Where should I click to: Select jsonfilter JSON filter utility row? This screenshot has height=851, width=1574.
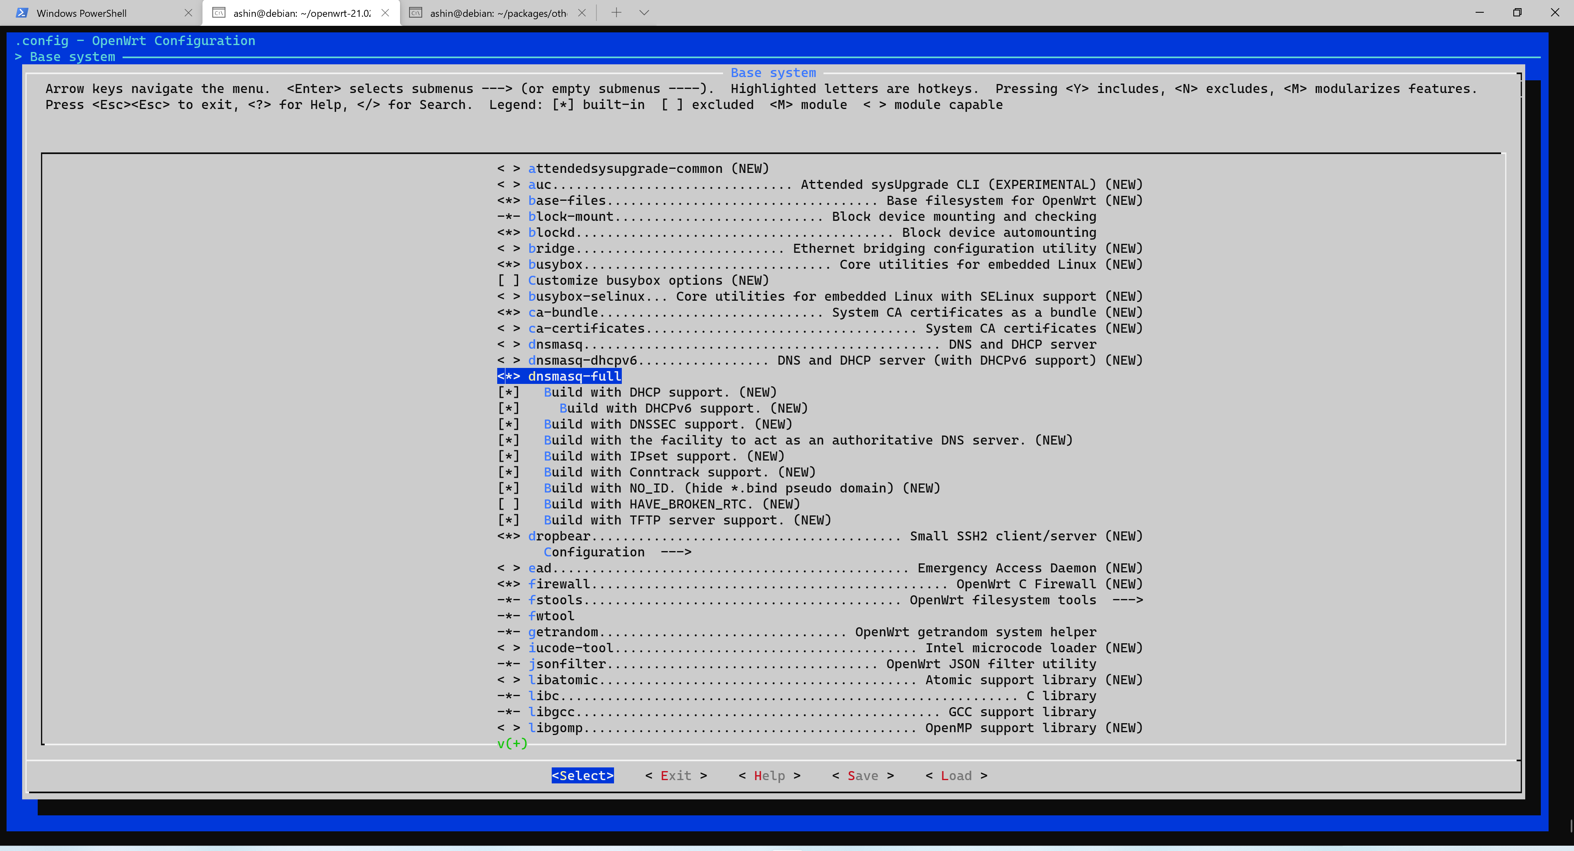(x=797, y=664)
